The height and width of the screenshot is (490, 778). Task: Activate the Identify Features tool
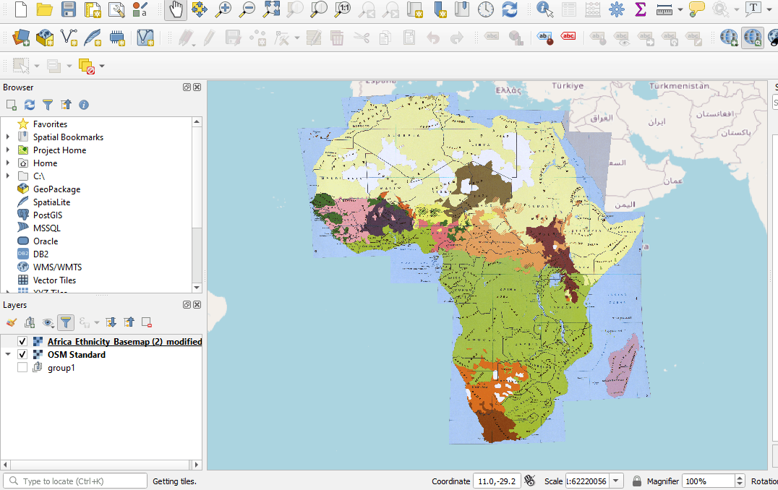pos(545,9)
